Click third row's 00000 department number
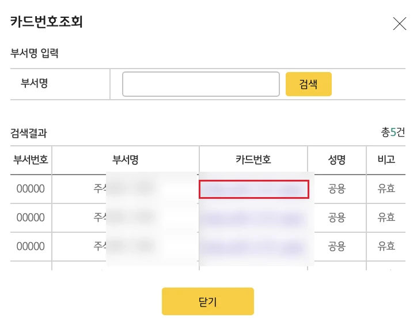417x325 pixels. (x=31, y=246)
